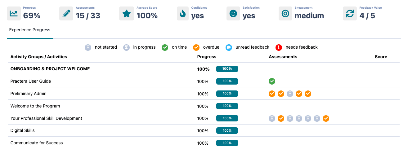Click the blue unread feedback legend icon
The image size is (408, 149).
tap(229, 47)
